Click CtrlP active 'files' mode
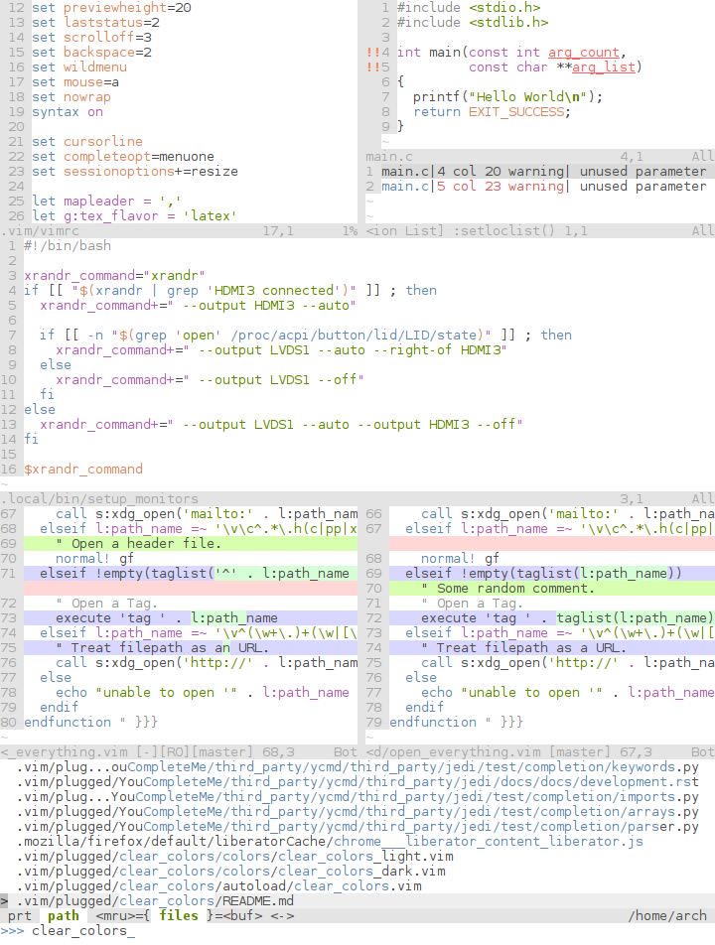The height and width of the screenshot is (945, 715). pyautogui.click(x=179, y=916)
